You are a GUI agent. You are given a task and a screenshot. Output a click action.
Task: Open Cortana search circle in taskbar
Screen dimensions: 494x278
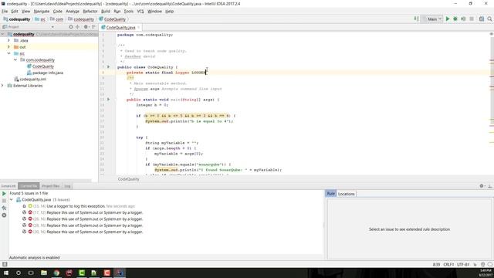pyautogui.click(x=19, y=273)
